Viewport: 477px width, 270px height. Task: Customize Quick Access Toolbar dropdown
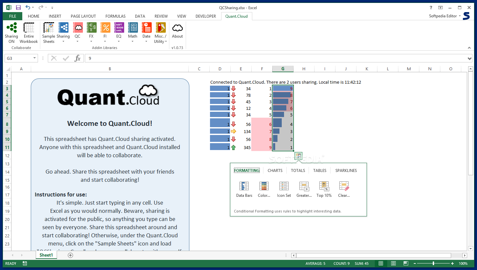tap(52, 8)
